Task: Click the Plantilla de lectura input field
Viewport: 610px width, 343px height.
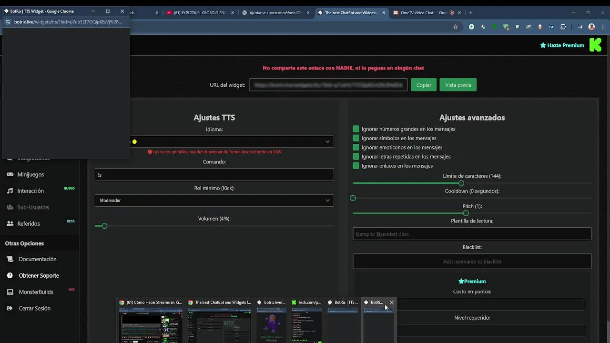Action: [x=472, y=234]
